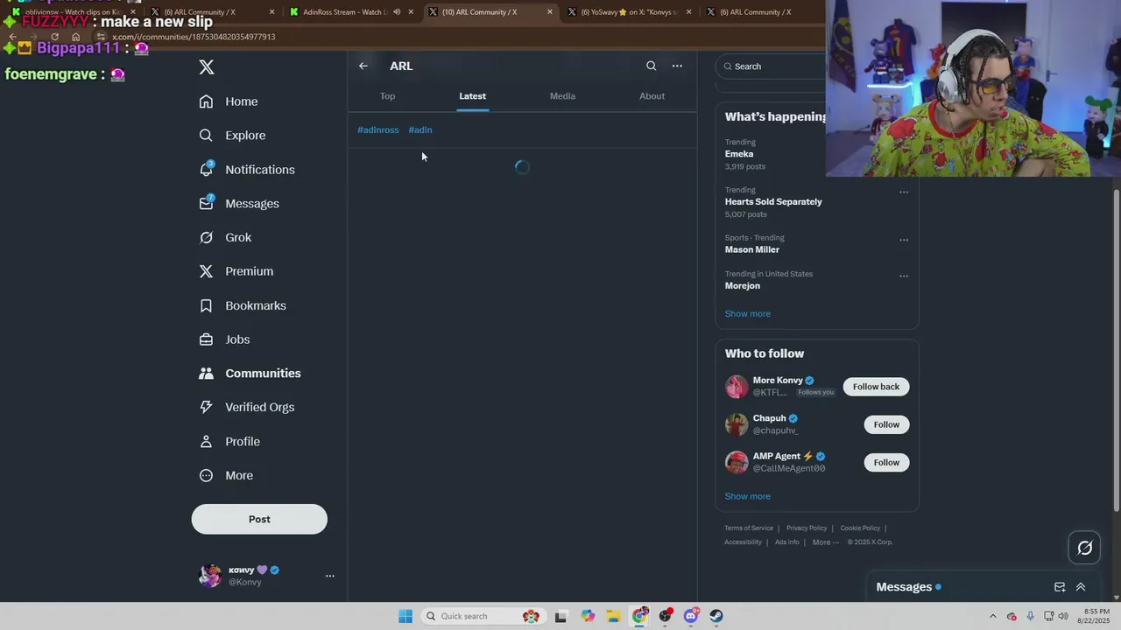1121x630 pixels.
Task: Open options for Hearts Sold Separately trend
Action: 904,192
